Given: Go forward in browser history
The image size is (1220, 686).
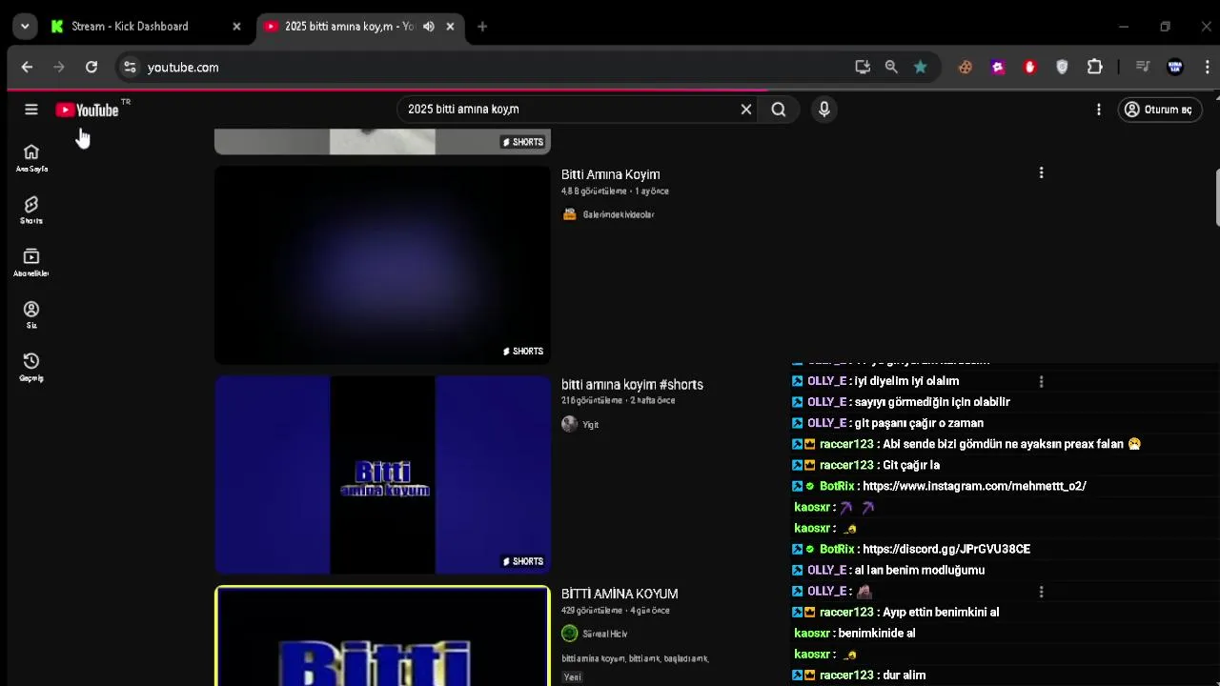Looking at the screenshot, I should click(59, 67).
